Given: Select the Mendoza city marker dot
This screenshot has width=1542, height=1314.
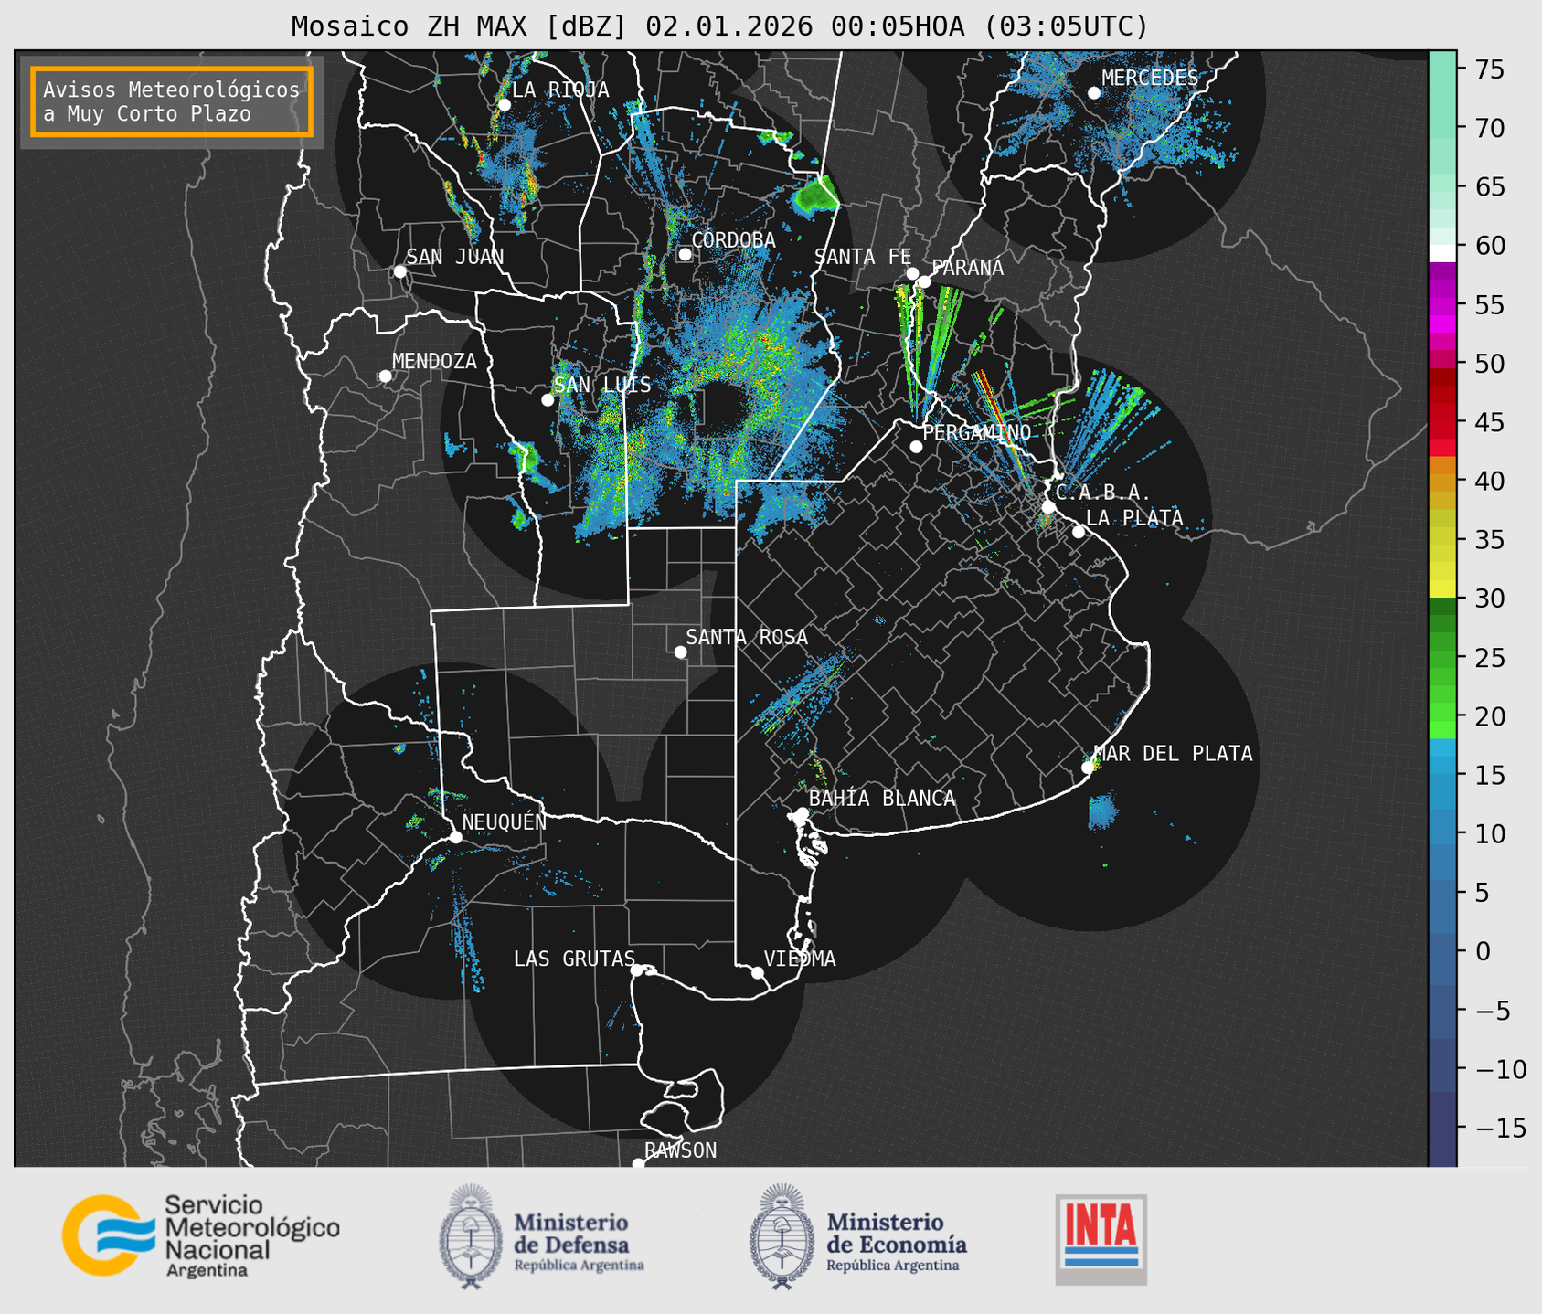Looking at the screenshot, I should coord(385,376).
